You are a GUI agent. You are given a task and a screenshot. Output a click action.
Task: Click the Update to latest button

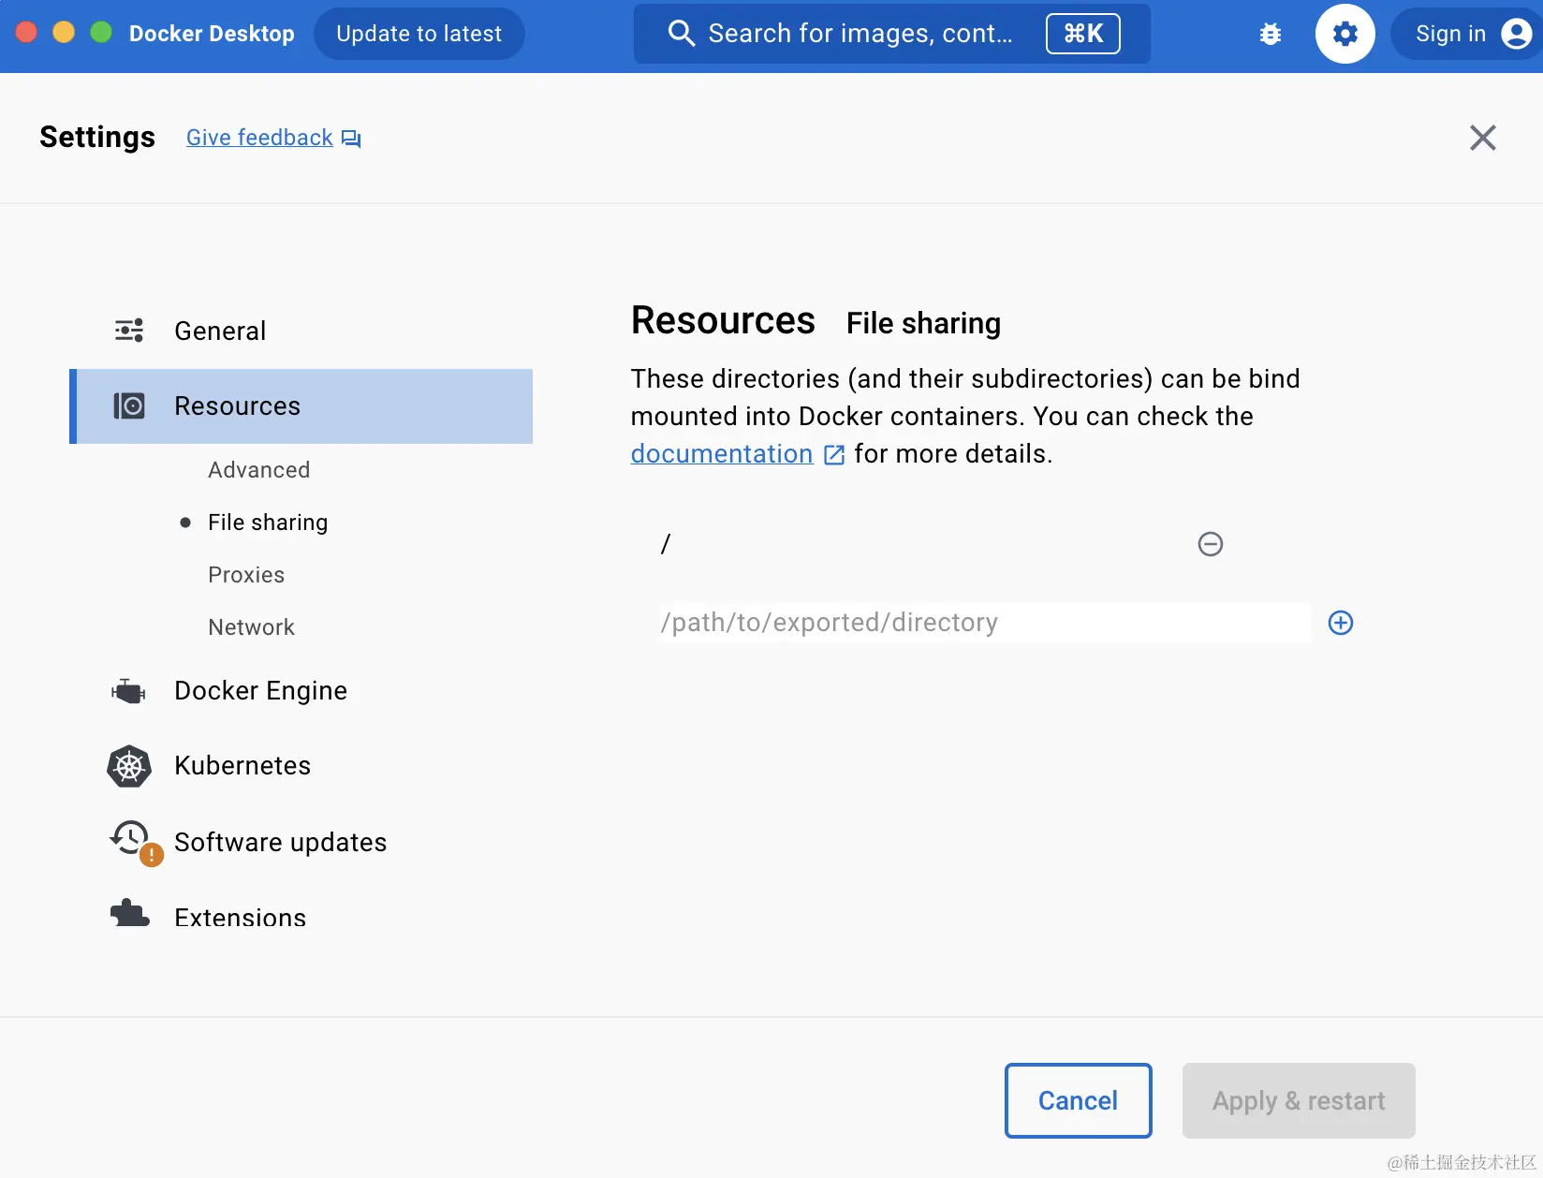(x=419, y=34)
